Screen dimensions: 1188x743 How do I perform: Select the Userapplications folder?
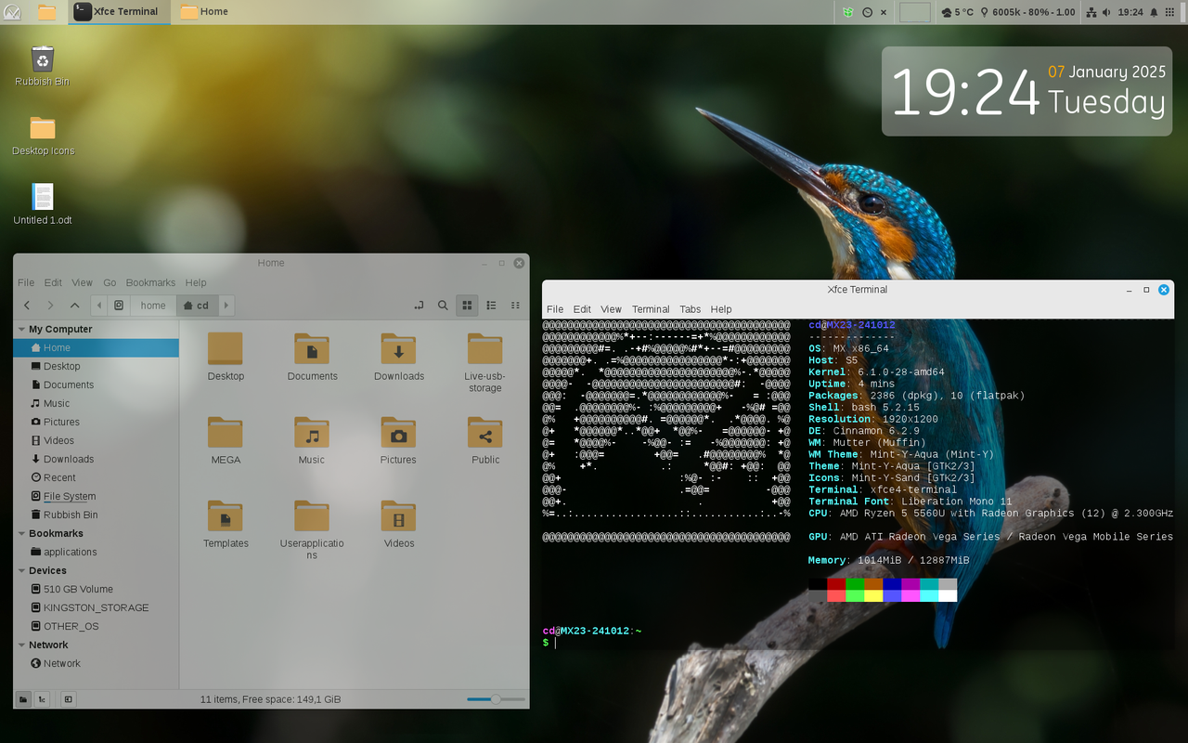[312, 529]
